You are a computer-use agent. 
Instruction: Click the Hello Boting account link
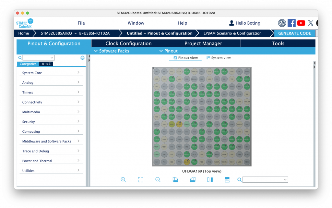pyautogui.click(x=248, y=23)
